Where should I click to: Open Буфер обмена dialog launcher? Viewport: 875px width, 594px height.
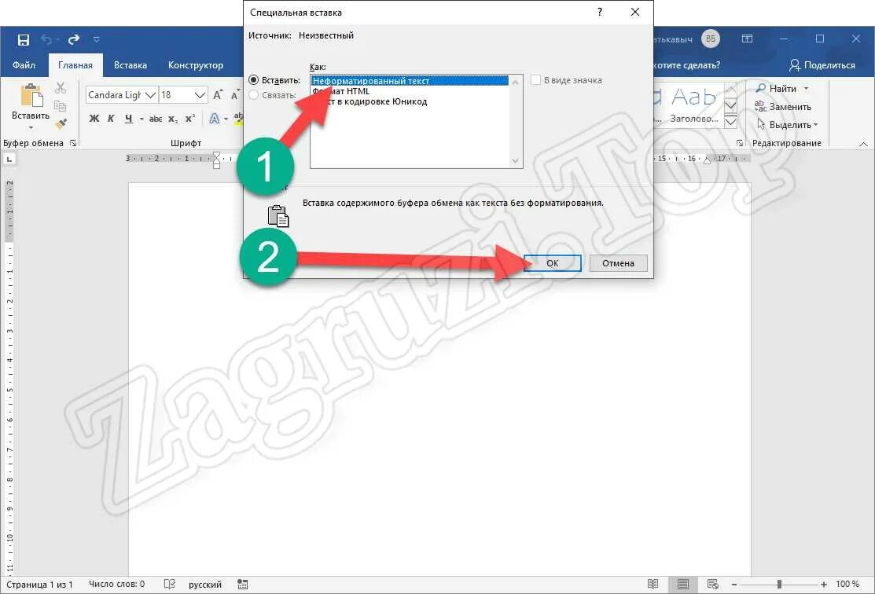(x=73, y=143)
